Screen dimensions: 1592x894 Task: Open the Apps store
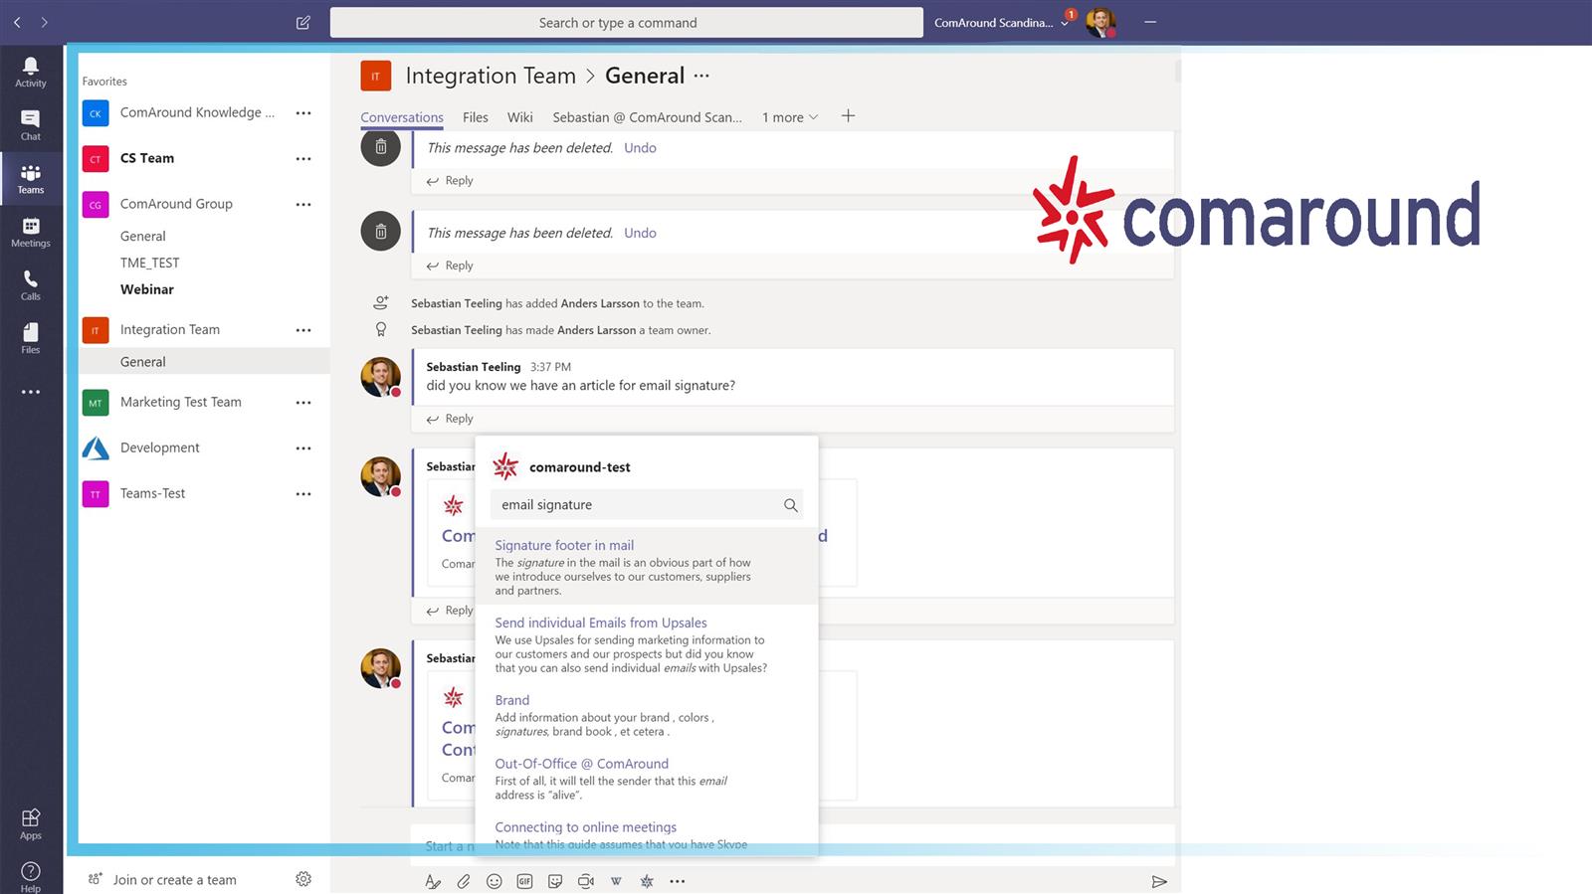[x=31, y=824]
